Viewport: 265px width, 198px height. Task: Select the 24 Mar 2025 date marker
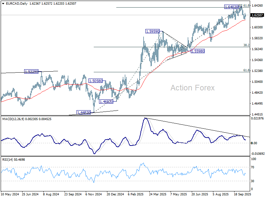[x=158, y=194]
